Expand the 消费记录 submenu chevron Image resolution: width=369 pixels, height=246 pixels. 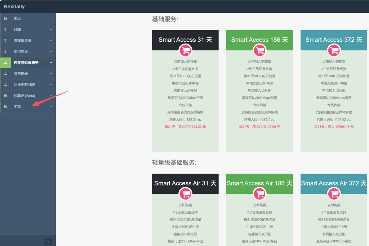pyautogui.click(x=51, y=74)
